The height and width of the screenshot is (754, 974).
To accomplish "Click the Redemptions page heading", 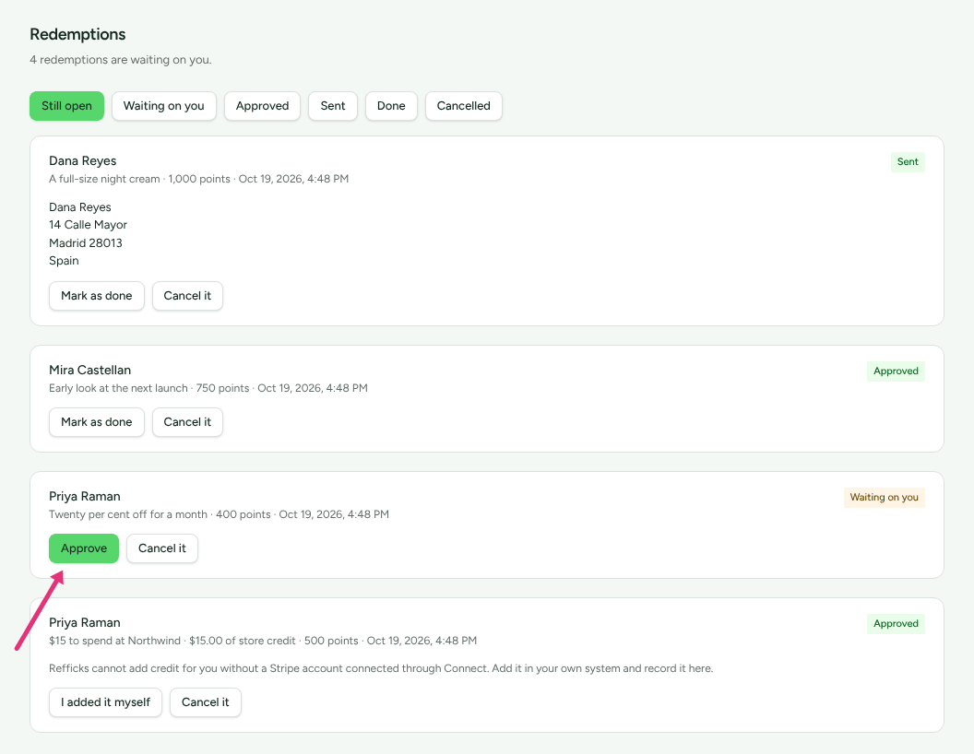I will point(77,34).
